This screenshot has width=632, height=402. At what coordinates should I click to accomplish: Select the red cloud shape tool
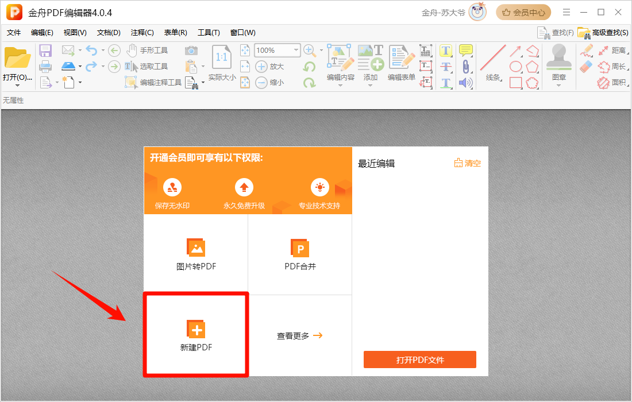(x=532, y=83)
